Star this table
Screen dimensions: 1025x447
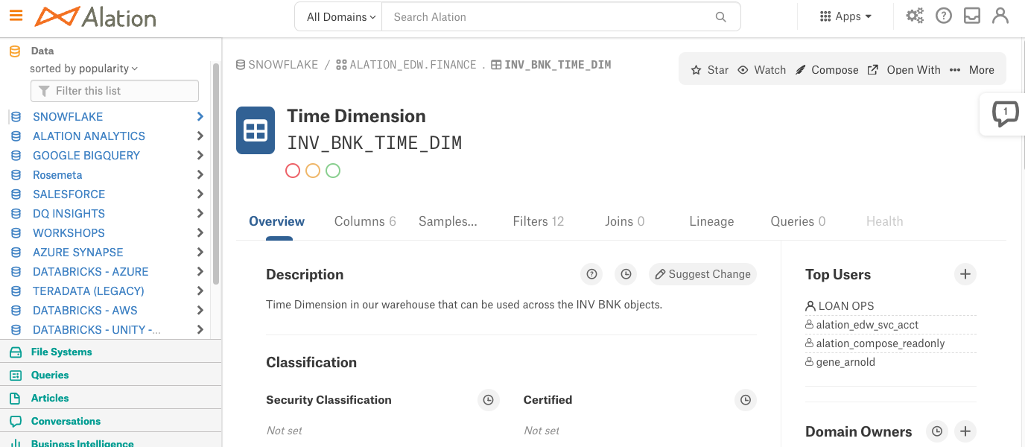tap(709, 69)
